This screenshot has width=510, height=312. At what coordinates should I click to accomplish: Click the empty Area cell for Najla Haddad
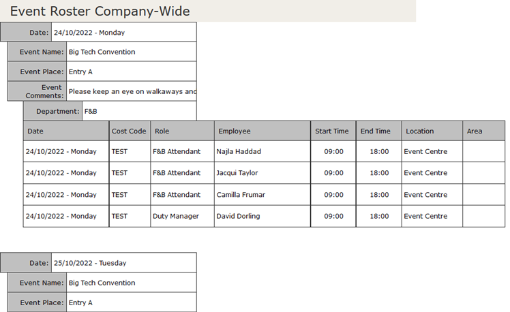[483, 151]
